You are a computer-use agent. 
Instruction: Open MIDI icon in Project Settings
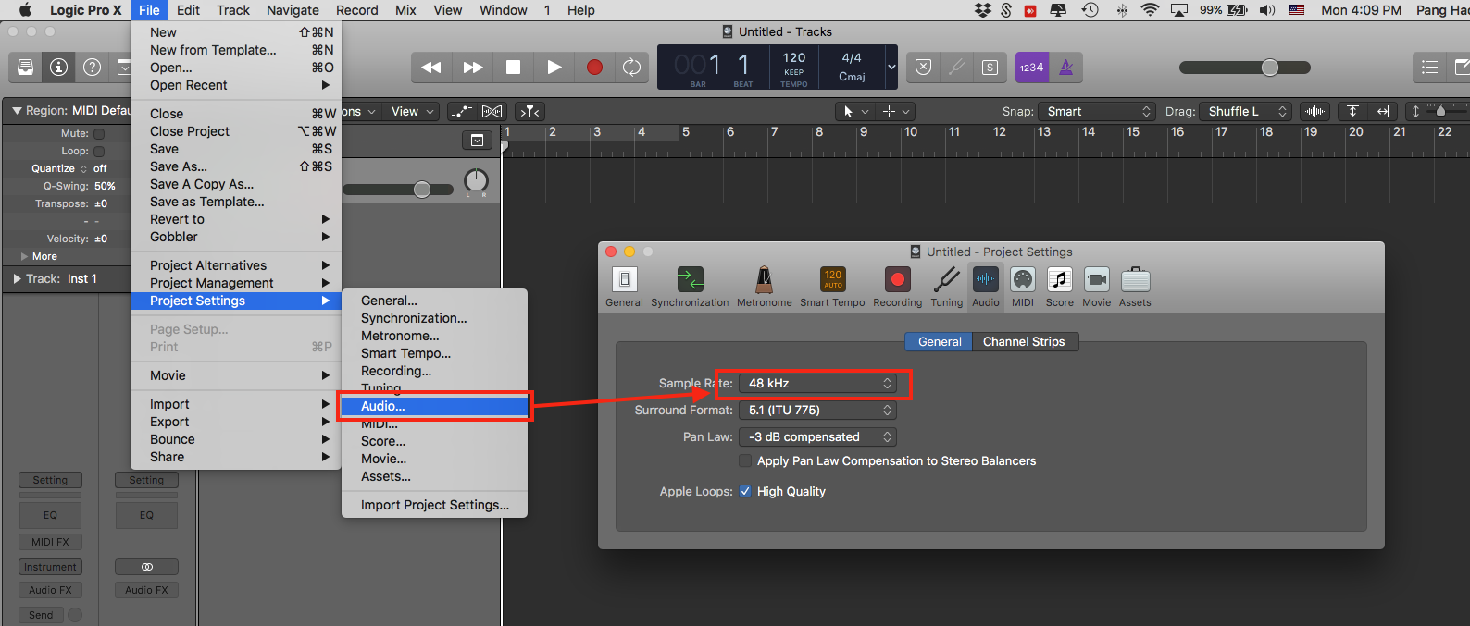1023,286
